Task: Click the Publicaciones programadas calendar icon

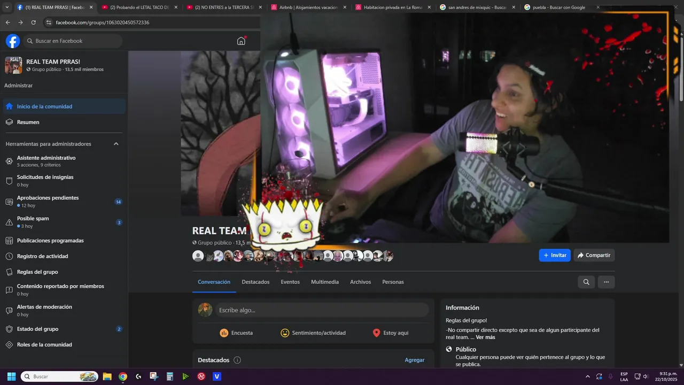Action: tap(9, 241)
